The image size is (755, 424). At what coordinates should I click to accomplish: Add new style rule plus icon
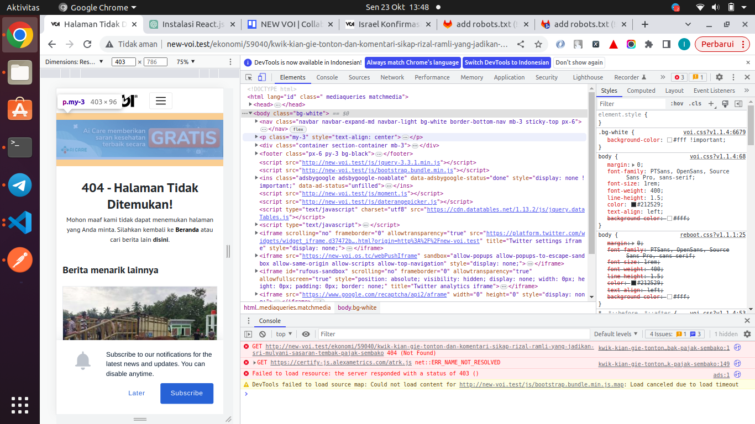click(711, 104)
